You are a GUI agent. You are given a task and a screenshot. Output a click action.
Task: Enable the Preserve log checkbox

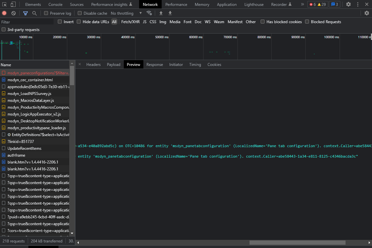[46, 13]
